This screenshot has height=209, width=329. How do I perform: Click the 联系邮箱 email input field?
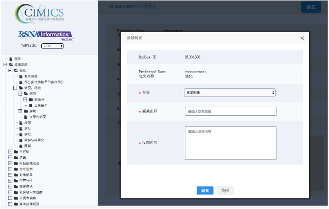(230, 112)
